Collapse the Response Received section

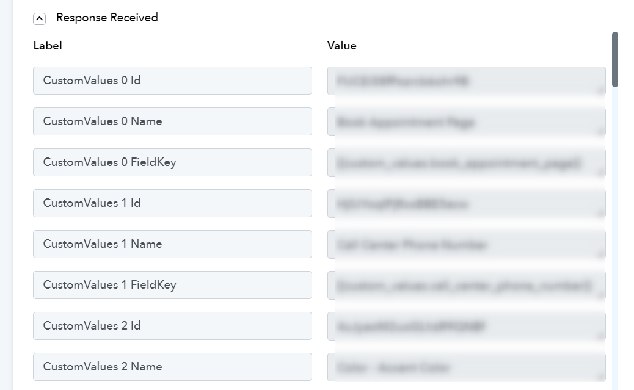(39, 18)
